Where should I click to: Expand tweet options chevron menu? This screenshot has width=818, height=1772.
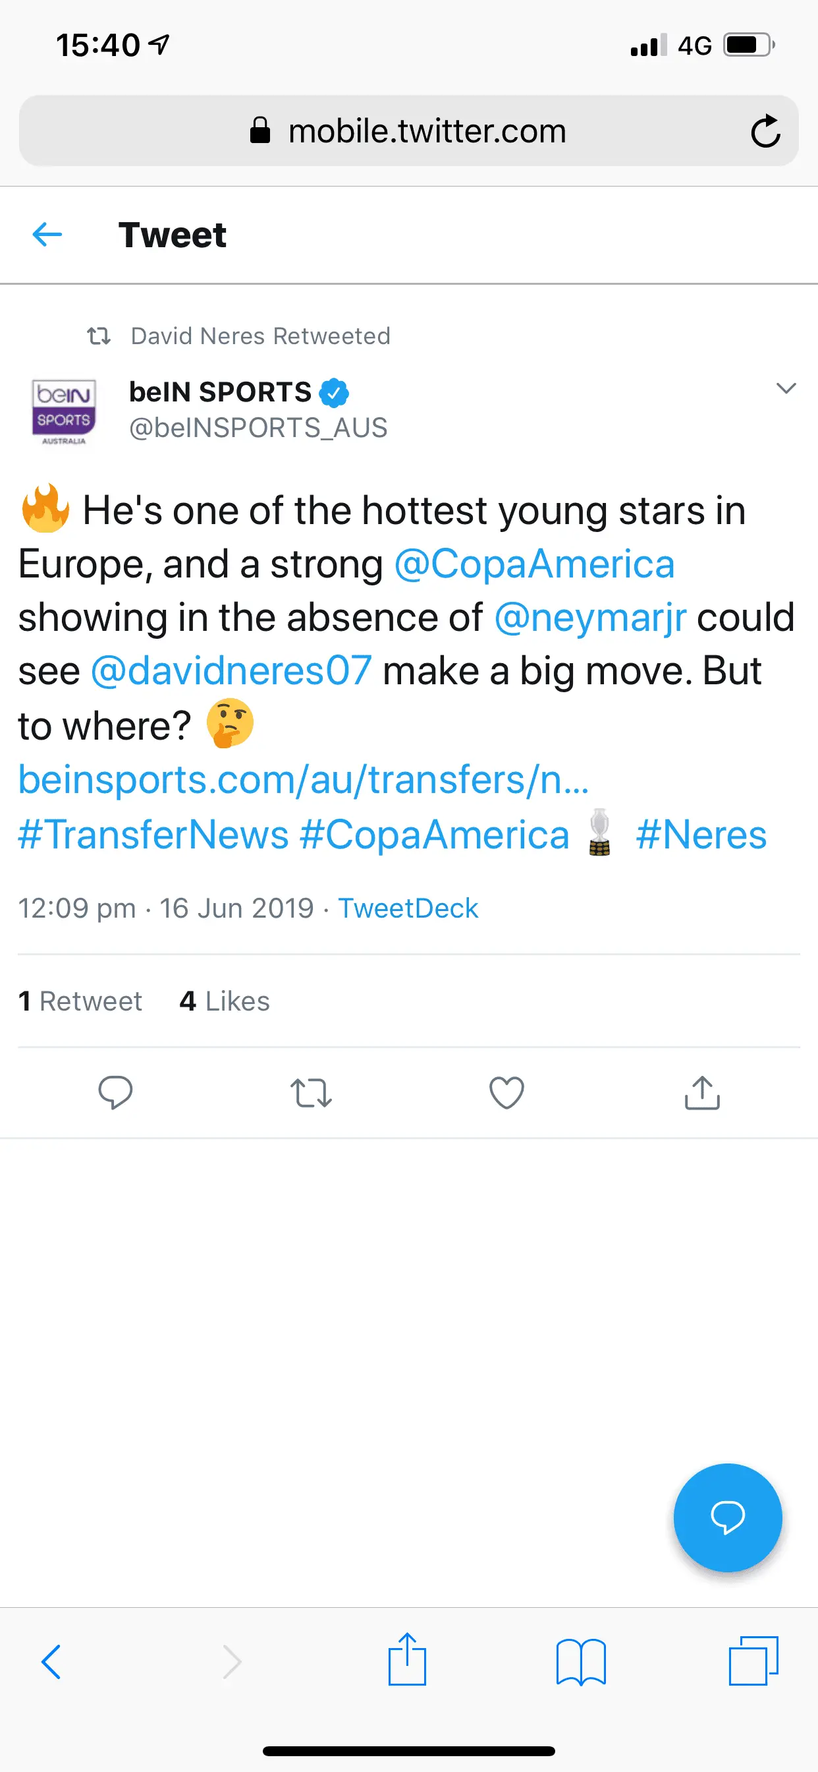(x=785, y=389)
